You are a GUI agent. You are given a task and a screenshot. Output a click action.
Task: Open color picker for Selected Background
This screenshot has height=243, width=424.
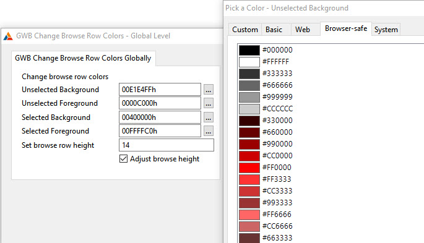coord(208,117)
